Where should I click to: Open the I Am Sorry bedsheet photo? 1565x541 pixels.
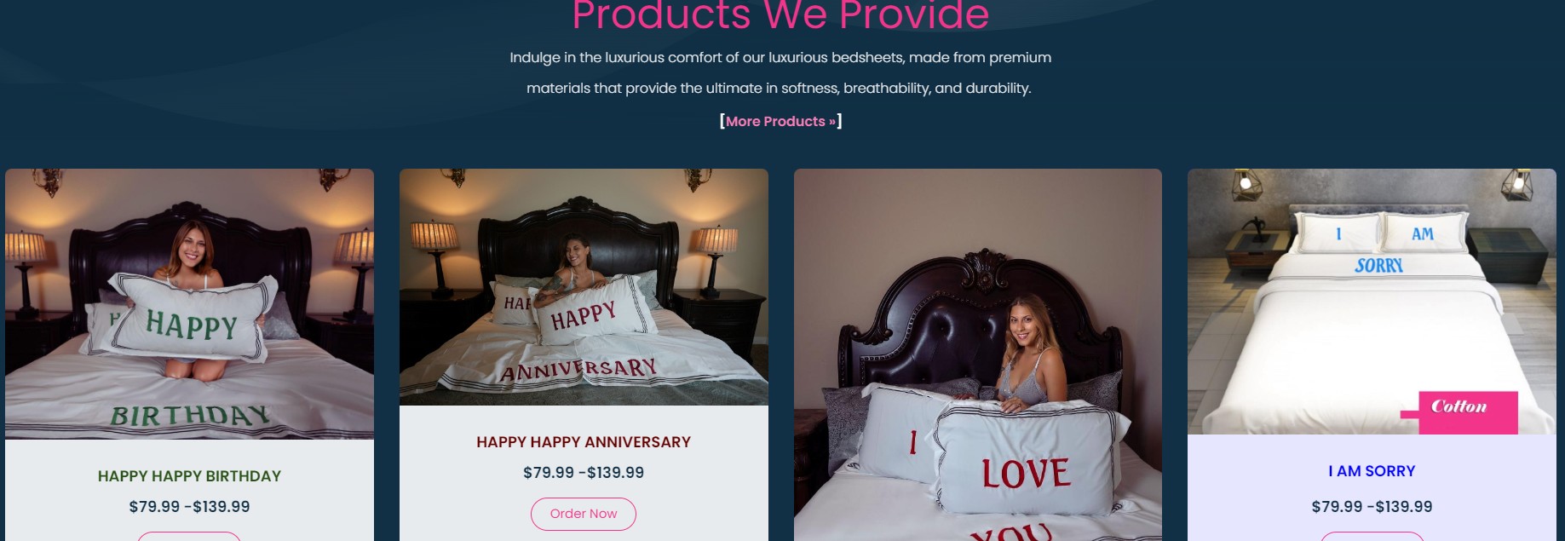coord(1372,302)
